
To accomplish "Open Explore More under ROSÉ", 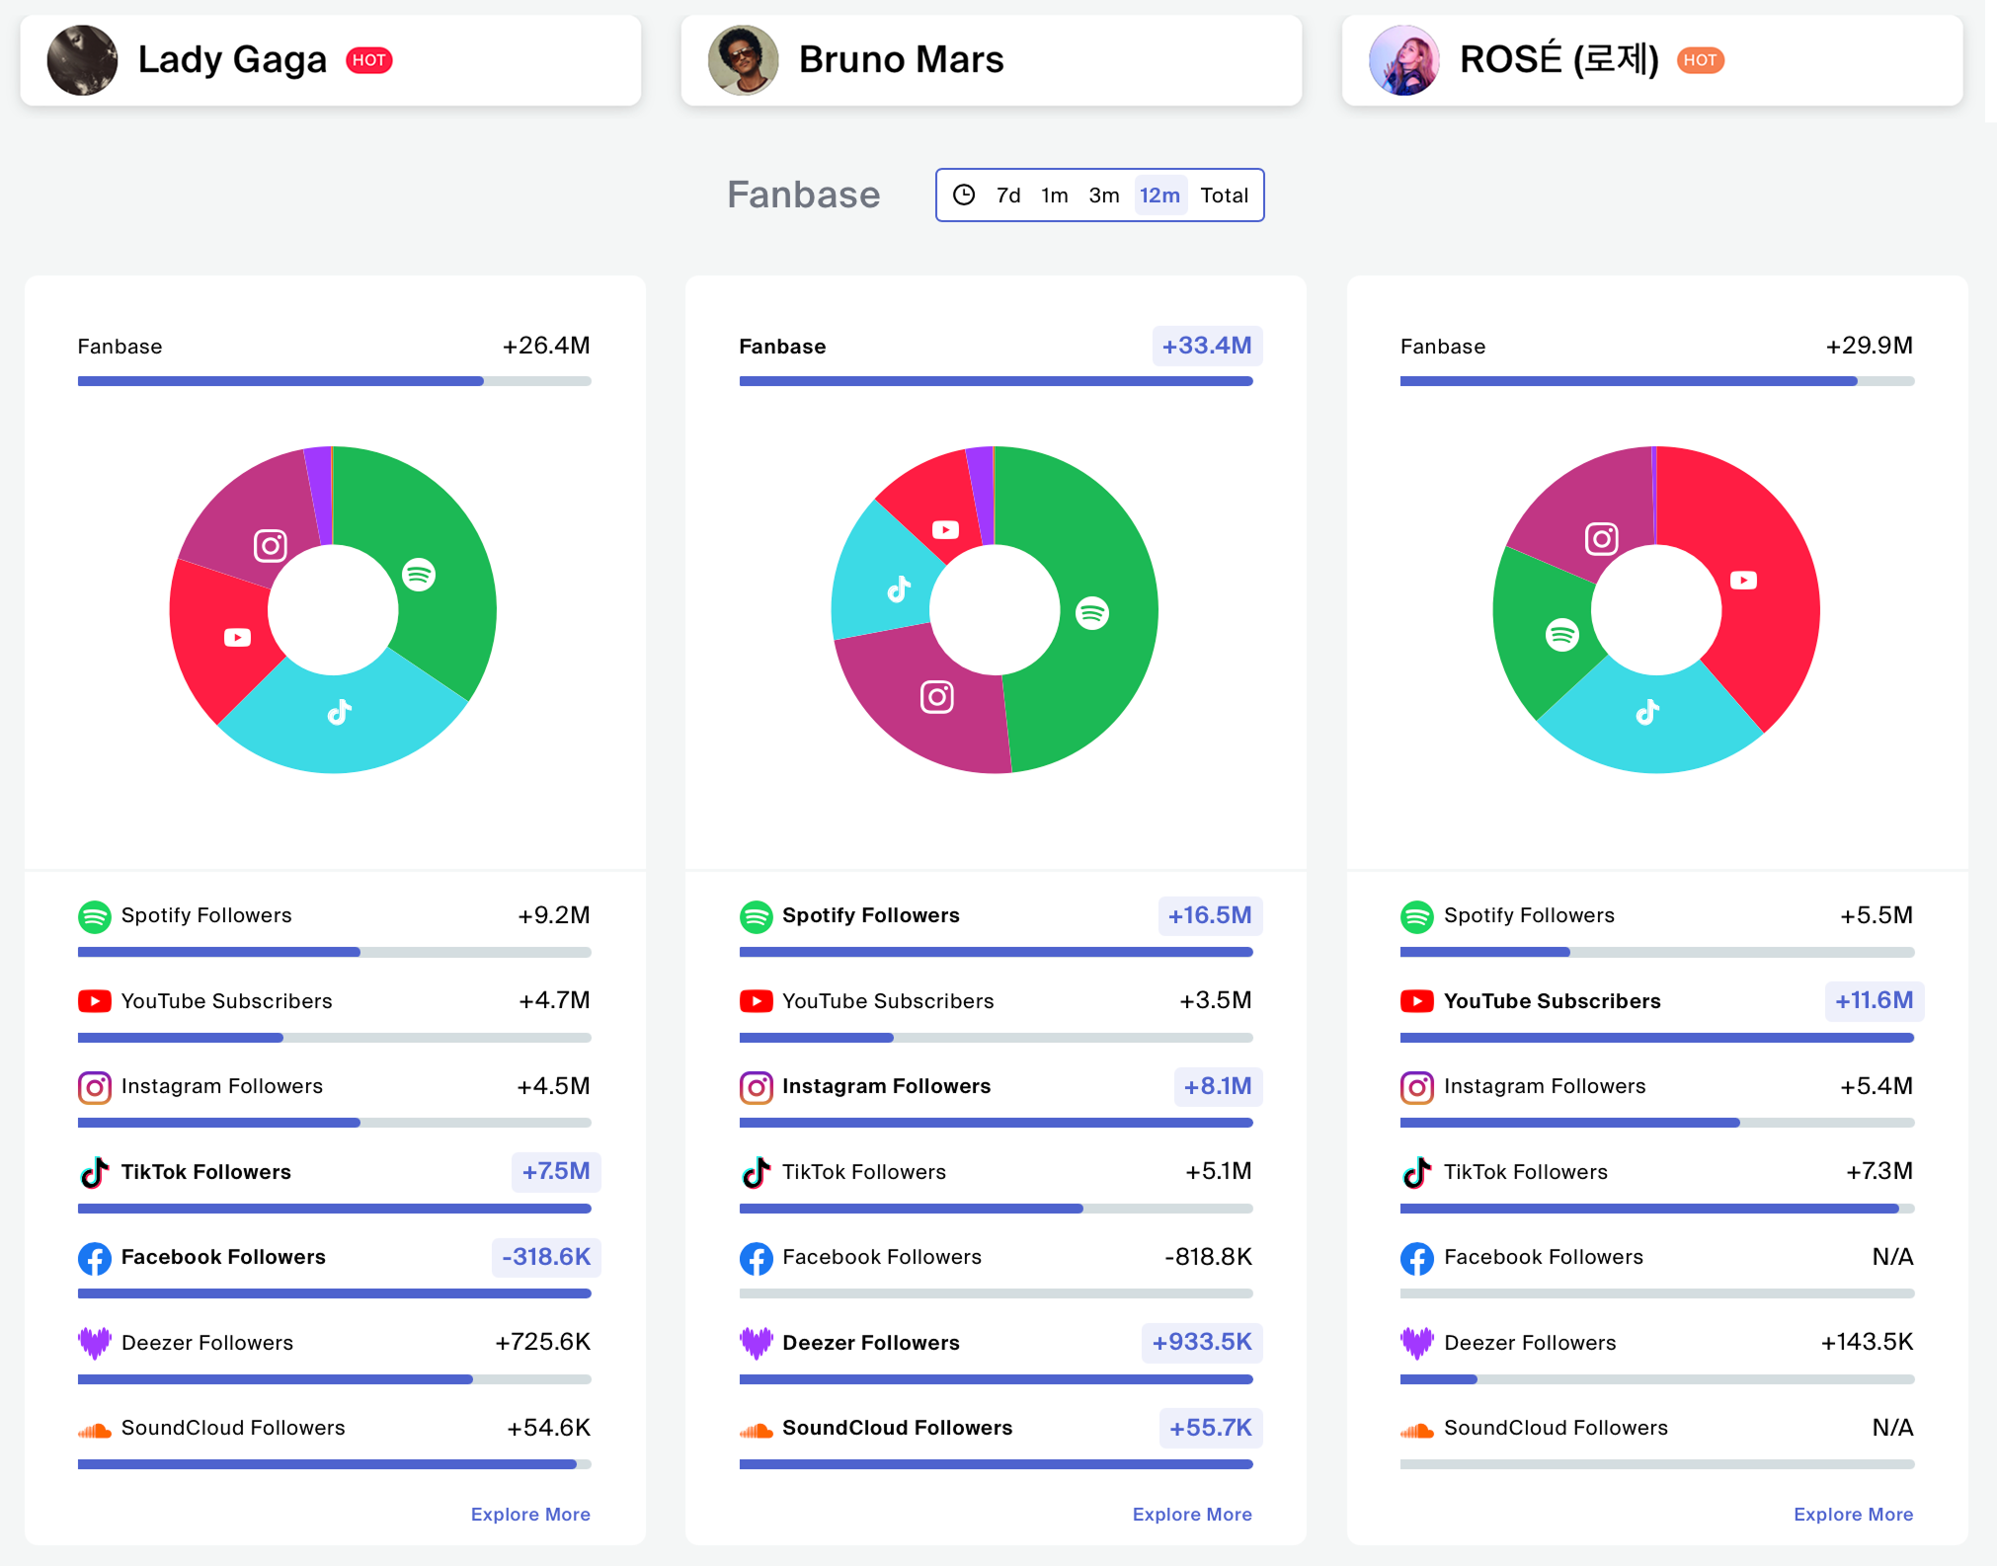I will (1853, 1515).
